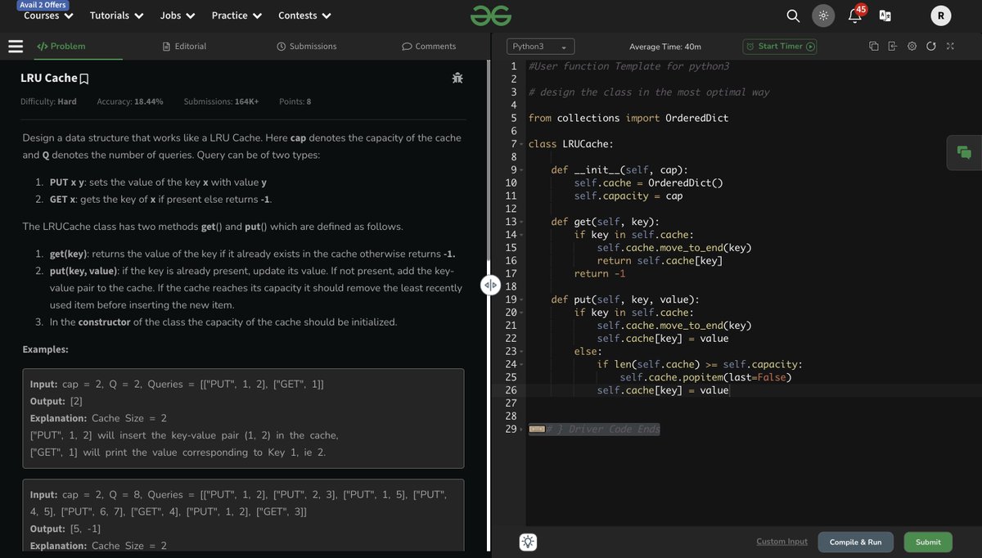The image size is (982, 558).
Task: Expand folded driver code at line 29
Action: tap(521, 430)
